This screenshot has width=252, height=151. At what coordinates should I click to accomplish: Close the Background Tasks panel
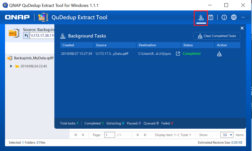(242, 28)
